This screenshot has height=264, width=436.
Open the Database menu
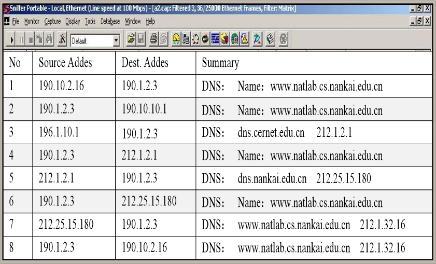(x=110, y=21)
